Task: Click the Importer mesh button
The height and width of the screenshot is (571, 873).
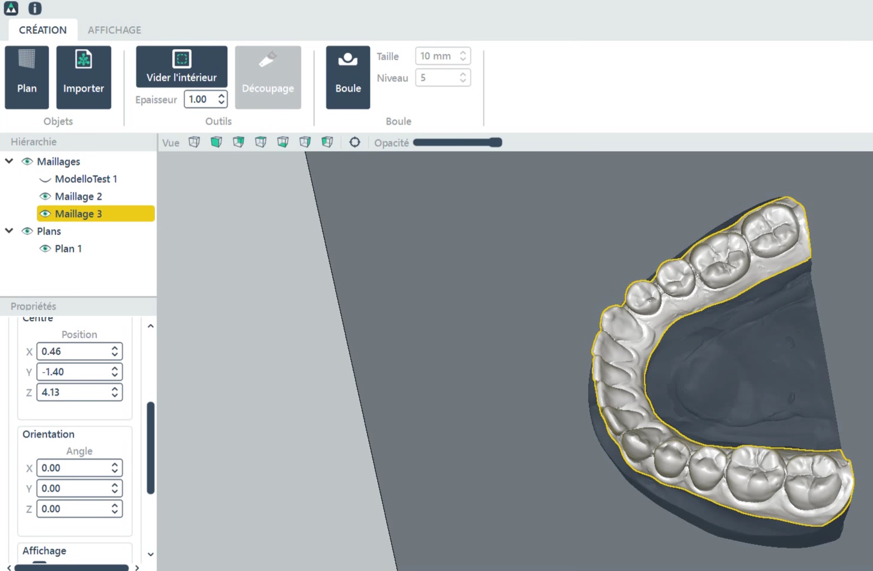Action: pos(83,77)
